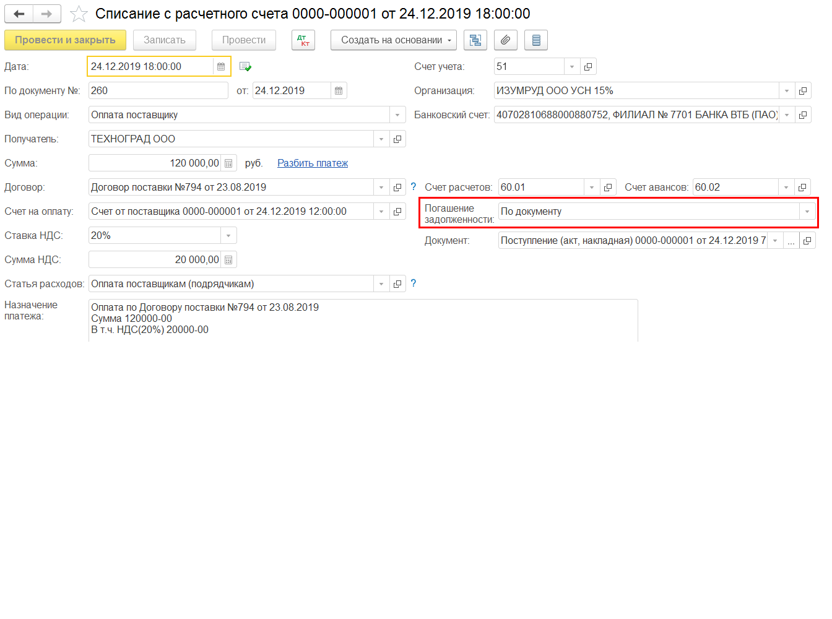
Task: Expand Счет учета 51 dropdown
Action: pyautogui.click(x=572, y=66)
